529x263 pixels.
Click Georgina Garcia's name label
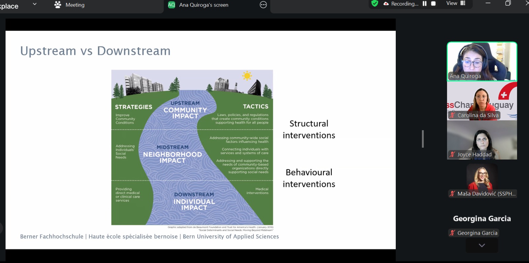click(477, 233)
